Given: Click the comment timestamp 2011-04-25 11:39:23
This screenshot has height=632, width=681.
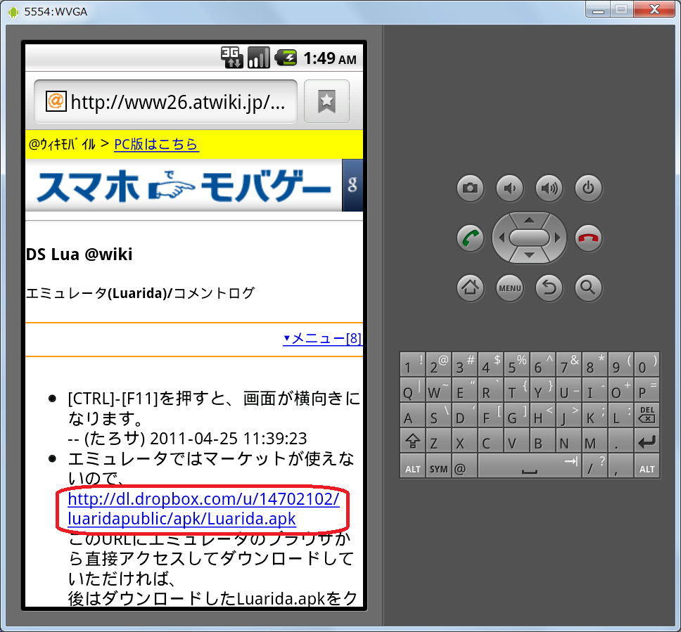Looking at the screenshot, I should click(229, 439).
